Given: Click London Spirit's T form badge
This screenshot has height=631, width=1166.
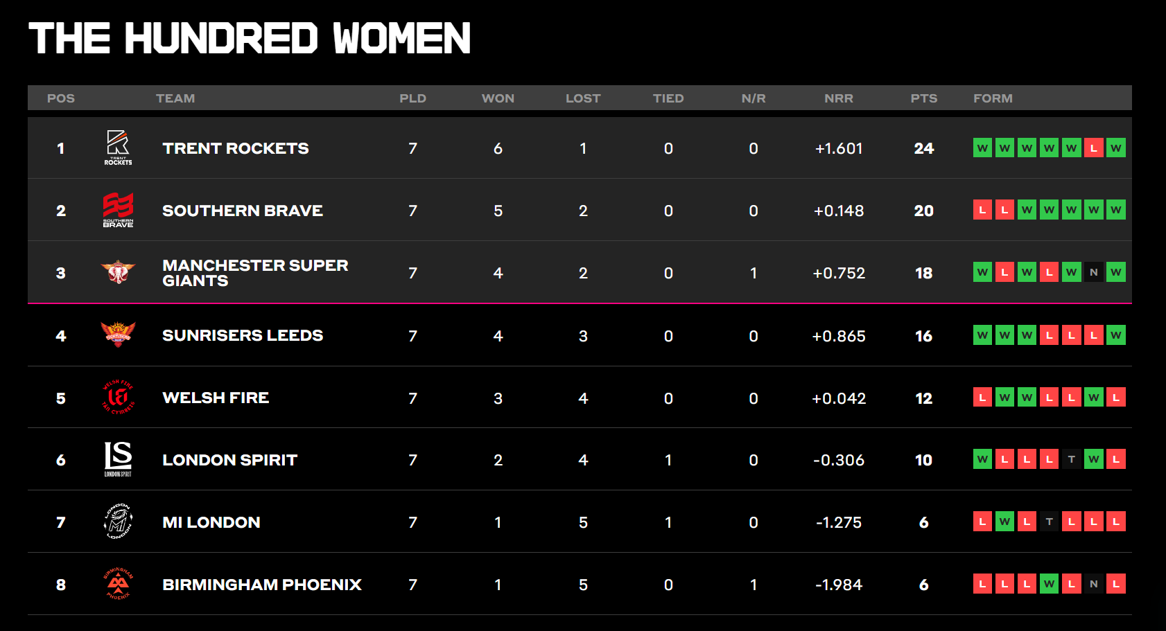Looking at the screenshot, I should coord(1071,459).
